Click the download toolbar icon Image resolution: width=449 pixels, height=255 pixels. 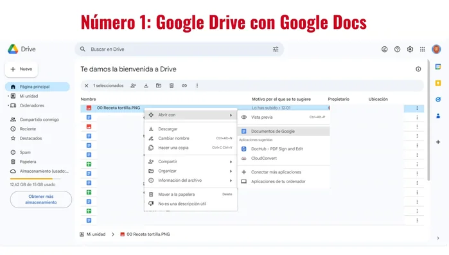tap(146, 85)
